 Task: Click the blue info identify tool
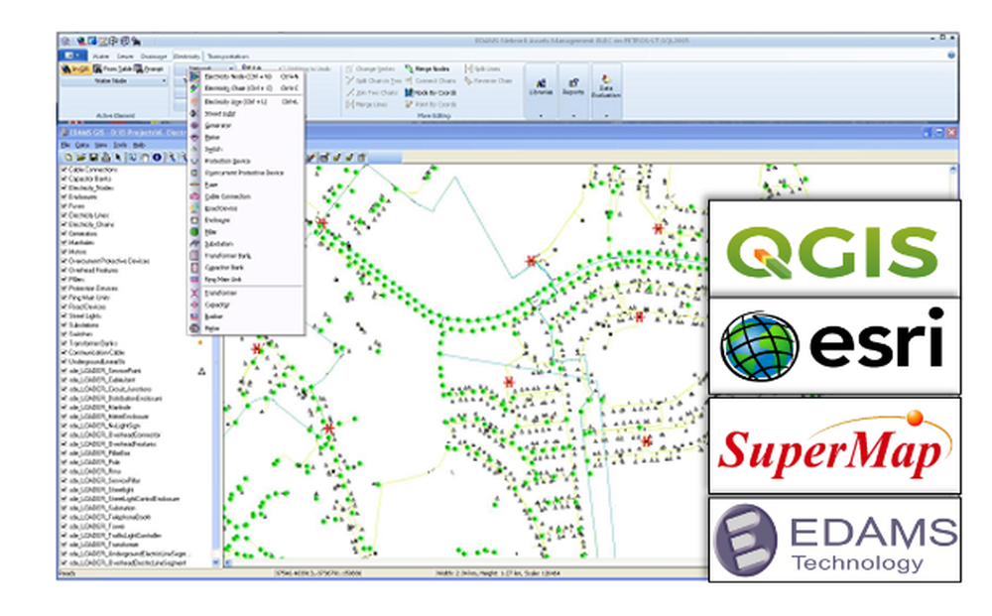click(157, 157)
